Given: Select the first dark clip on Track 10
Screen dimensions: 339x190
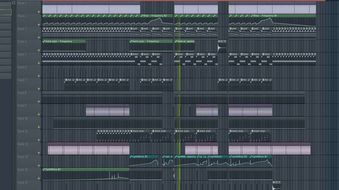Looking at the screenshot, I should pos(108,123).
